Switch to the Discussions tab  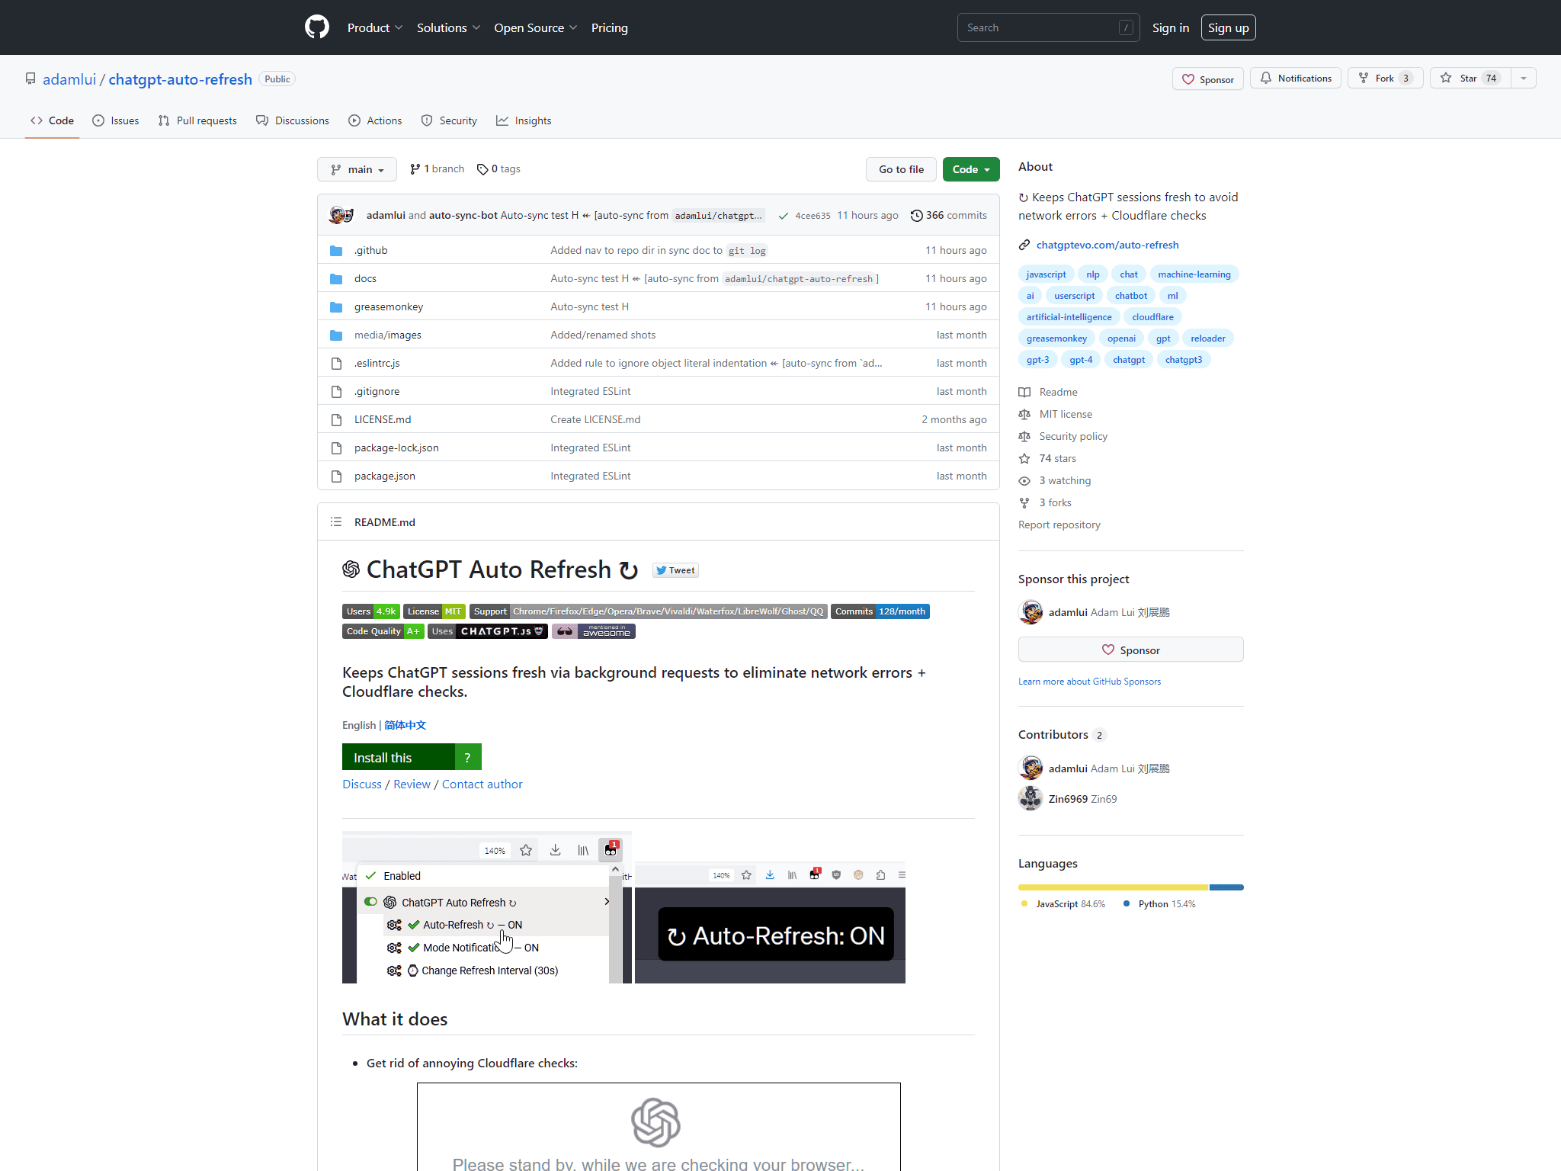pos(293,120)
